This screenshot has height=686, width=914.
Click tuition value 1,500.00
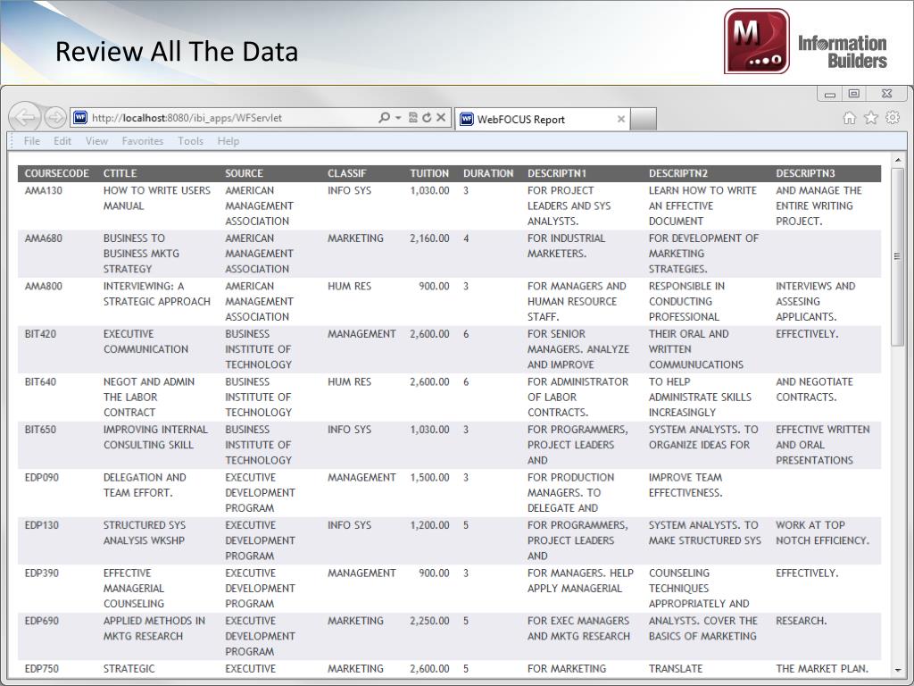point(429,478)
